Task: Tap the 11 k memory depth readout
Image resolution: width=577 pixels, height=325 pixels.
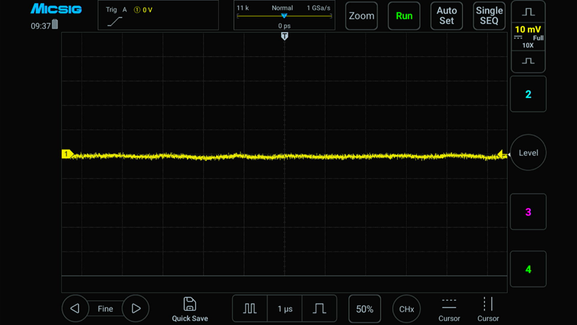Action: 243,8
